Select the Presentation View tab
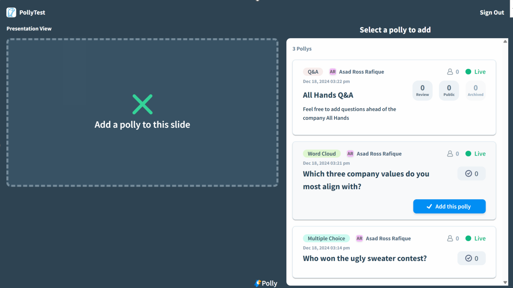Image resolution: width=513 pixels, height=288 pixels. click(x=29, y=28)
